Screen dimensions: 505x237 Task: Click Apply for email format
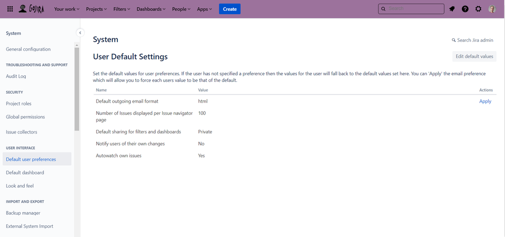pos(485,101)
